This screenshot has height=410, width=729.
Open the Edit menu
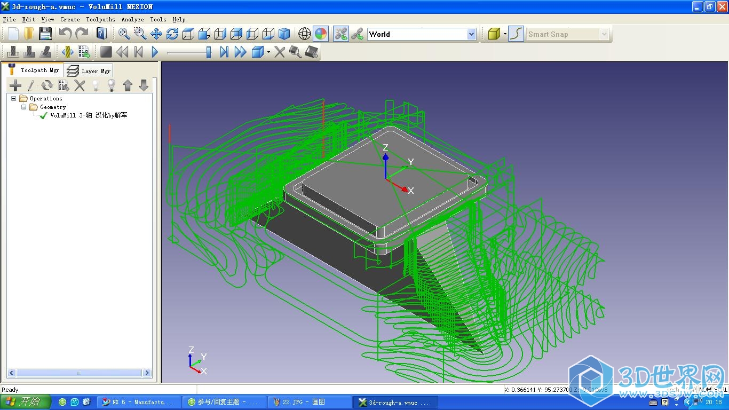pyautogui.click(x=29, y=19)
